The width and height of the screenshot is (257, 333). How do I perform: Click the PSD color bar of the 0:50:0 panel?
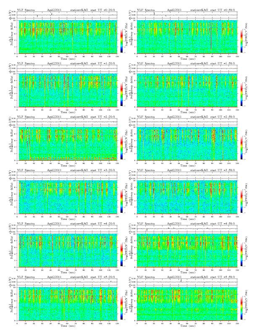[242, 41]
